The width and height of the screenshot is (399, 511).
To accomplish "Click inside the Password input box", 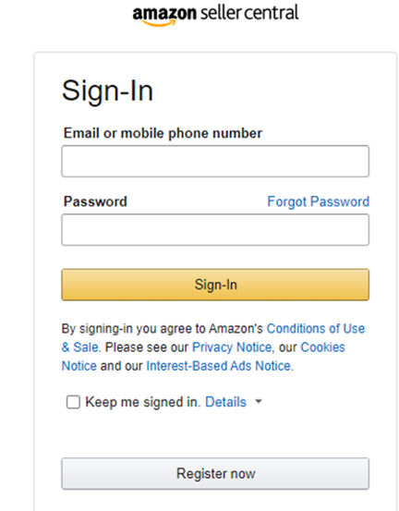I will 215,229.
